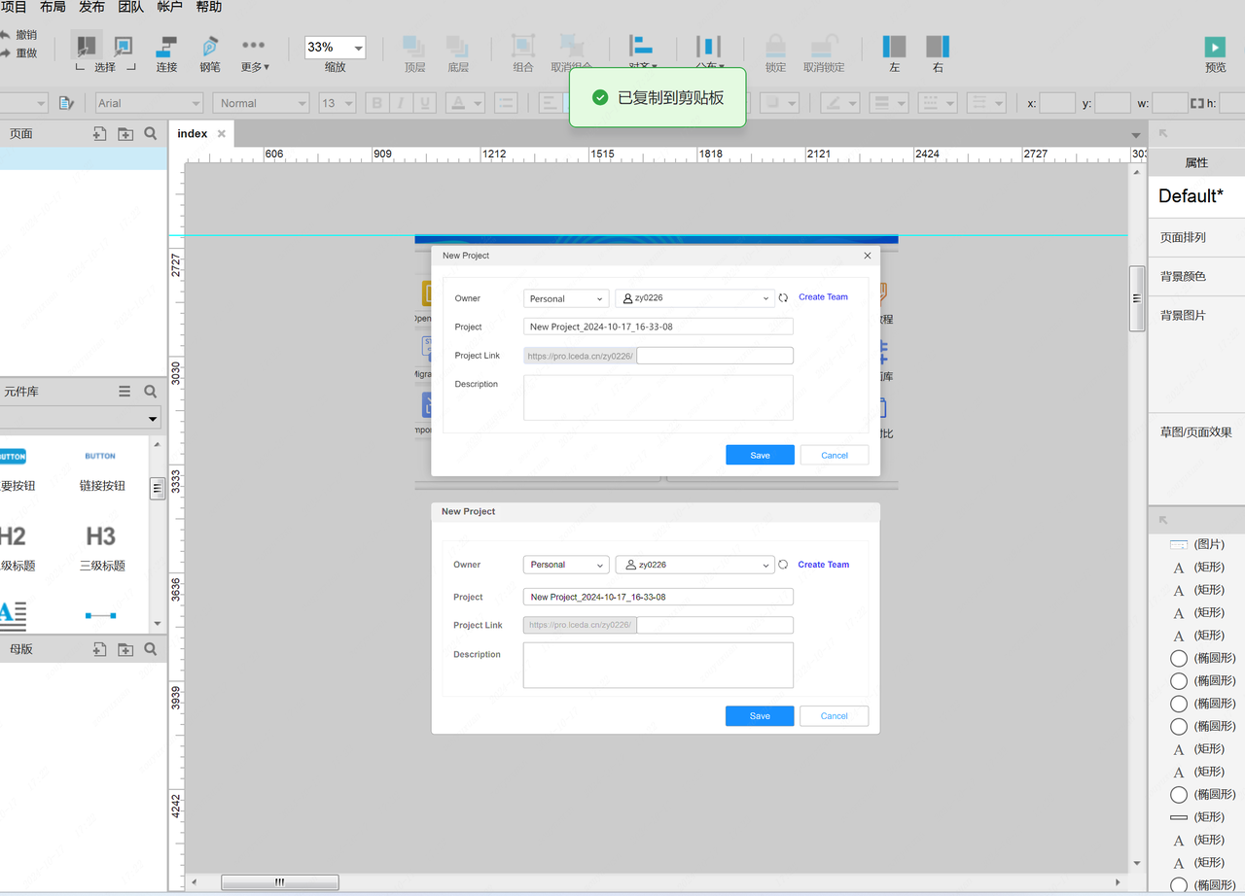This screenshot has width=1245, height=896.
Task: Search pages using the magnifier icon
Action: coord(151,134)
